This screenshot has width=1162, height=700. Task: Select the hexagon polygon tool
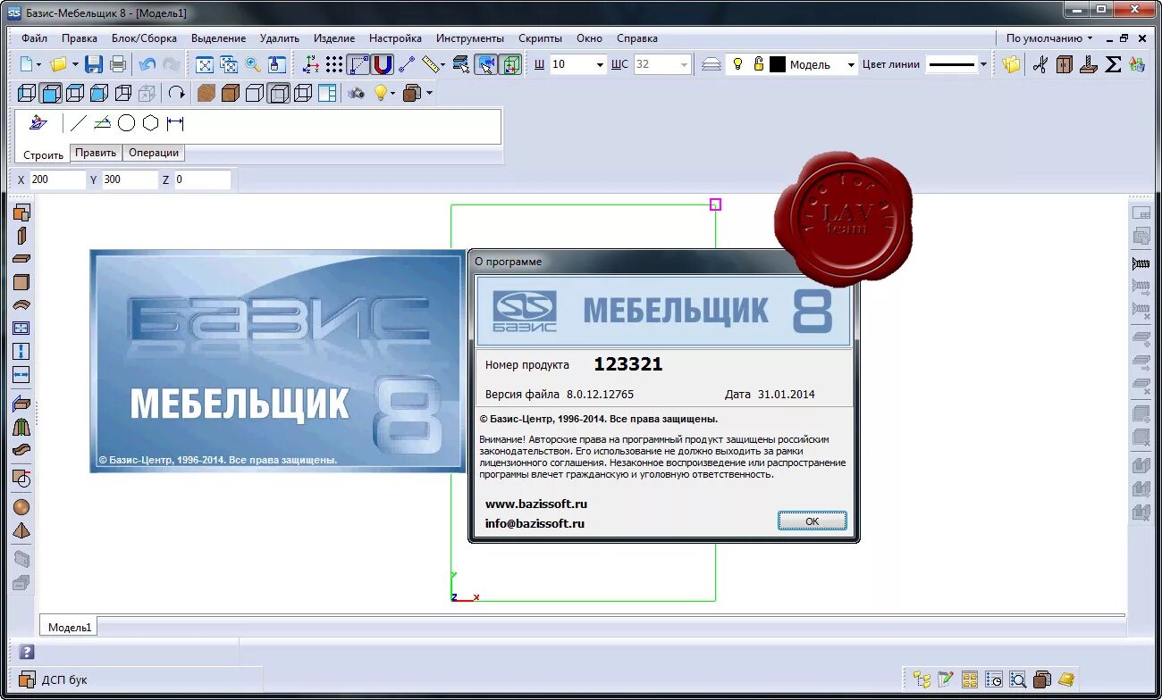tap(151, 123)
